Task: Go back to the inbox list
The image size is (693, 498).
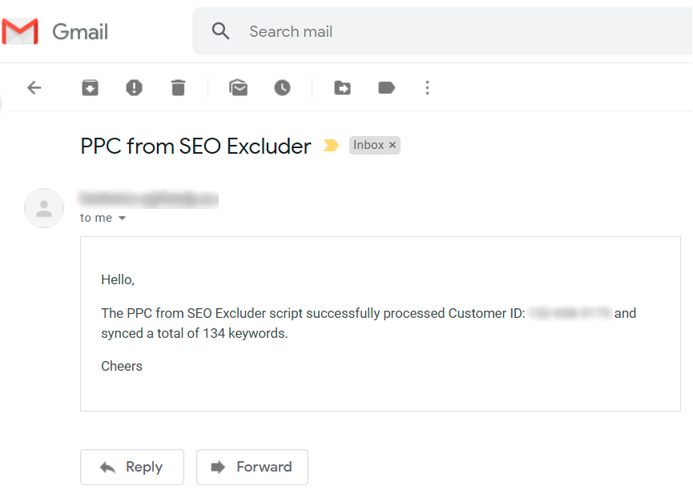Action: point(34,88)
